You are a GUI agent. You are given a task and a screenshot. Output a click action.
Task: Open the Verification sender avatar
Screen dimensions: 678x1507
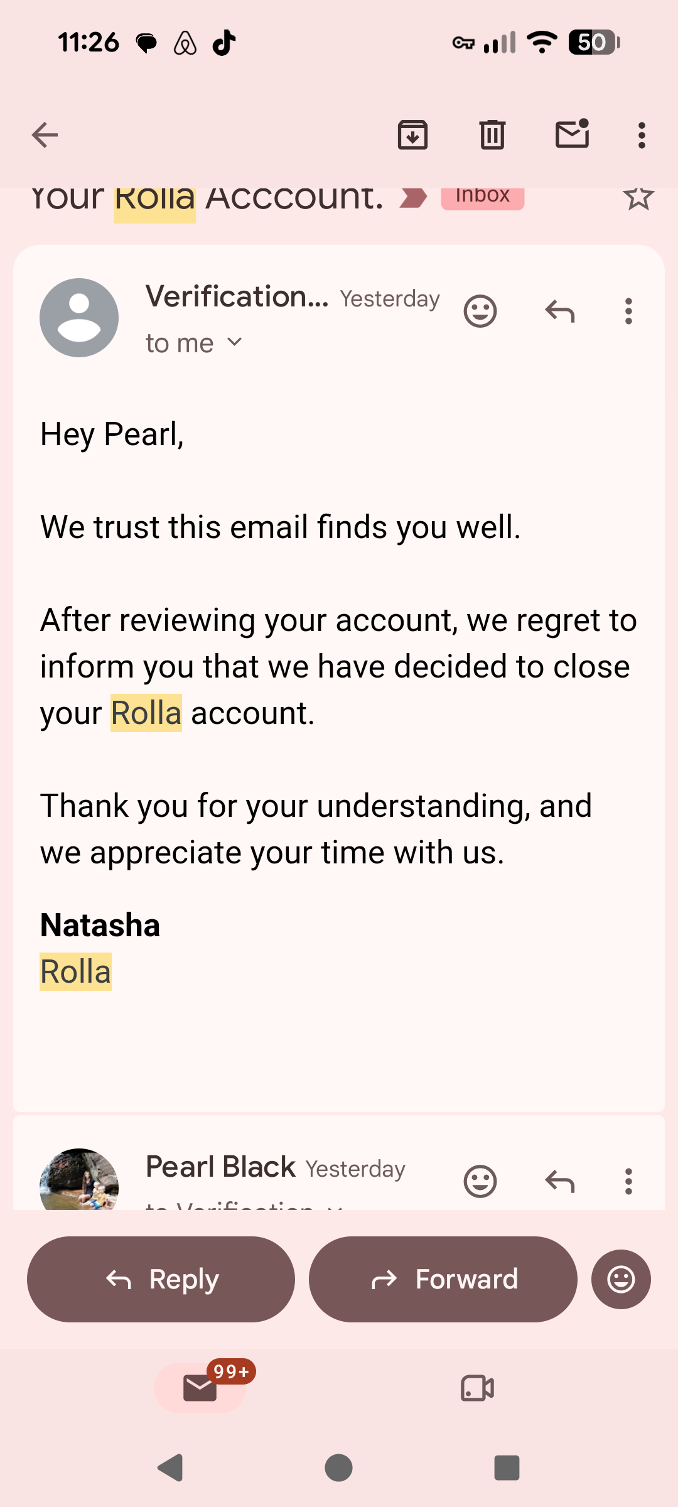pyautogui.click(x=79, y=318)
